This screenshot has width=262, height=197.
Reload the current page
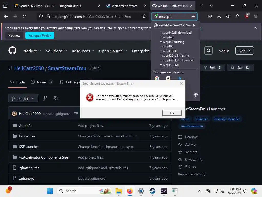tap(25, 17)
